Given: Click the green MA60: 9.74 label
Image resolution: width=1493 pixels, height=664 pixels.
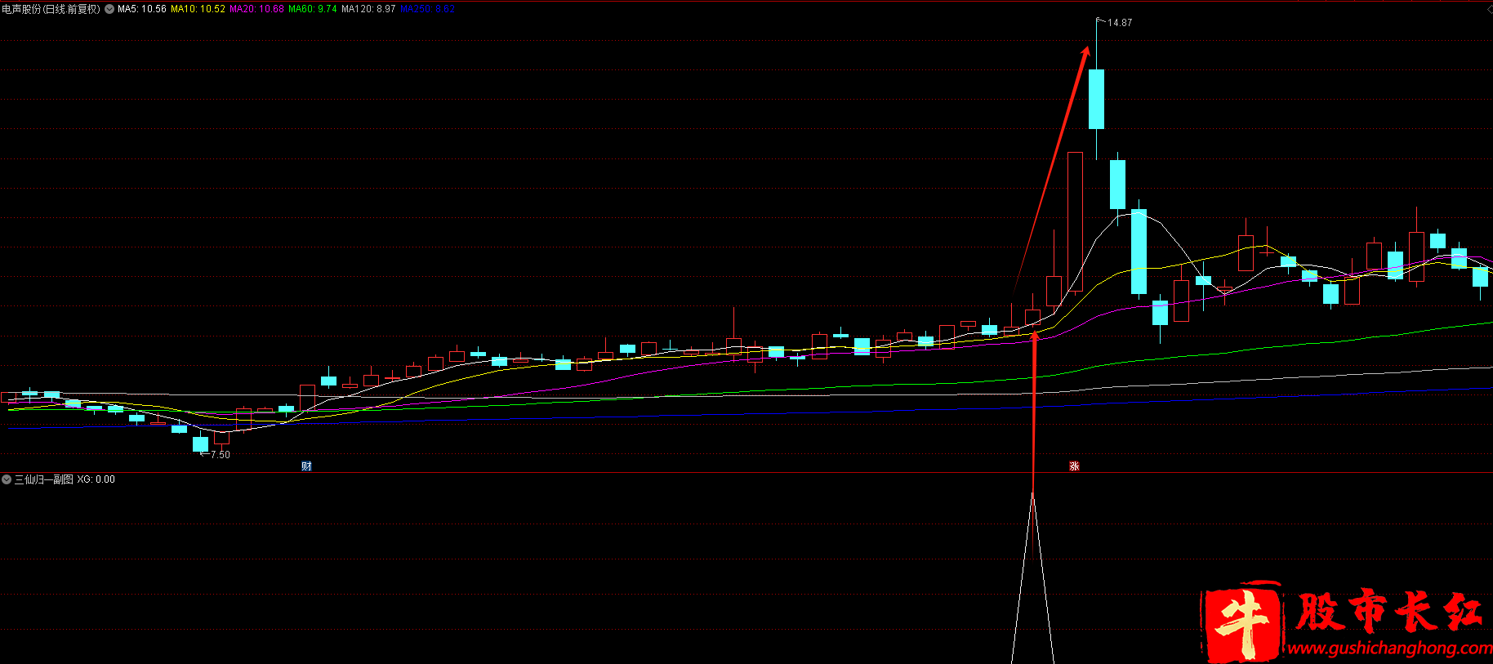Looking at the screenshot, I should point(312,9).
